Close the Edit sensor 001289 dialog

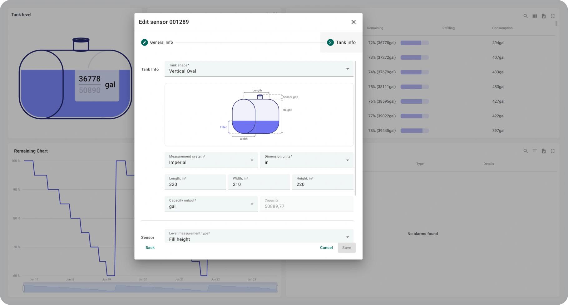[x=353, y=22]
